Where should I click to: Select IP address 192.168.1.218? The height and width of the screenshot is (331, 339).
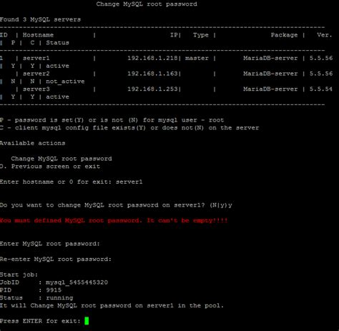coord(152,58)
